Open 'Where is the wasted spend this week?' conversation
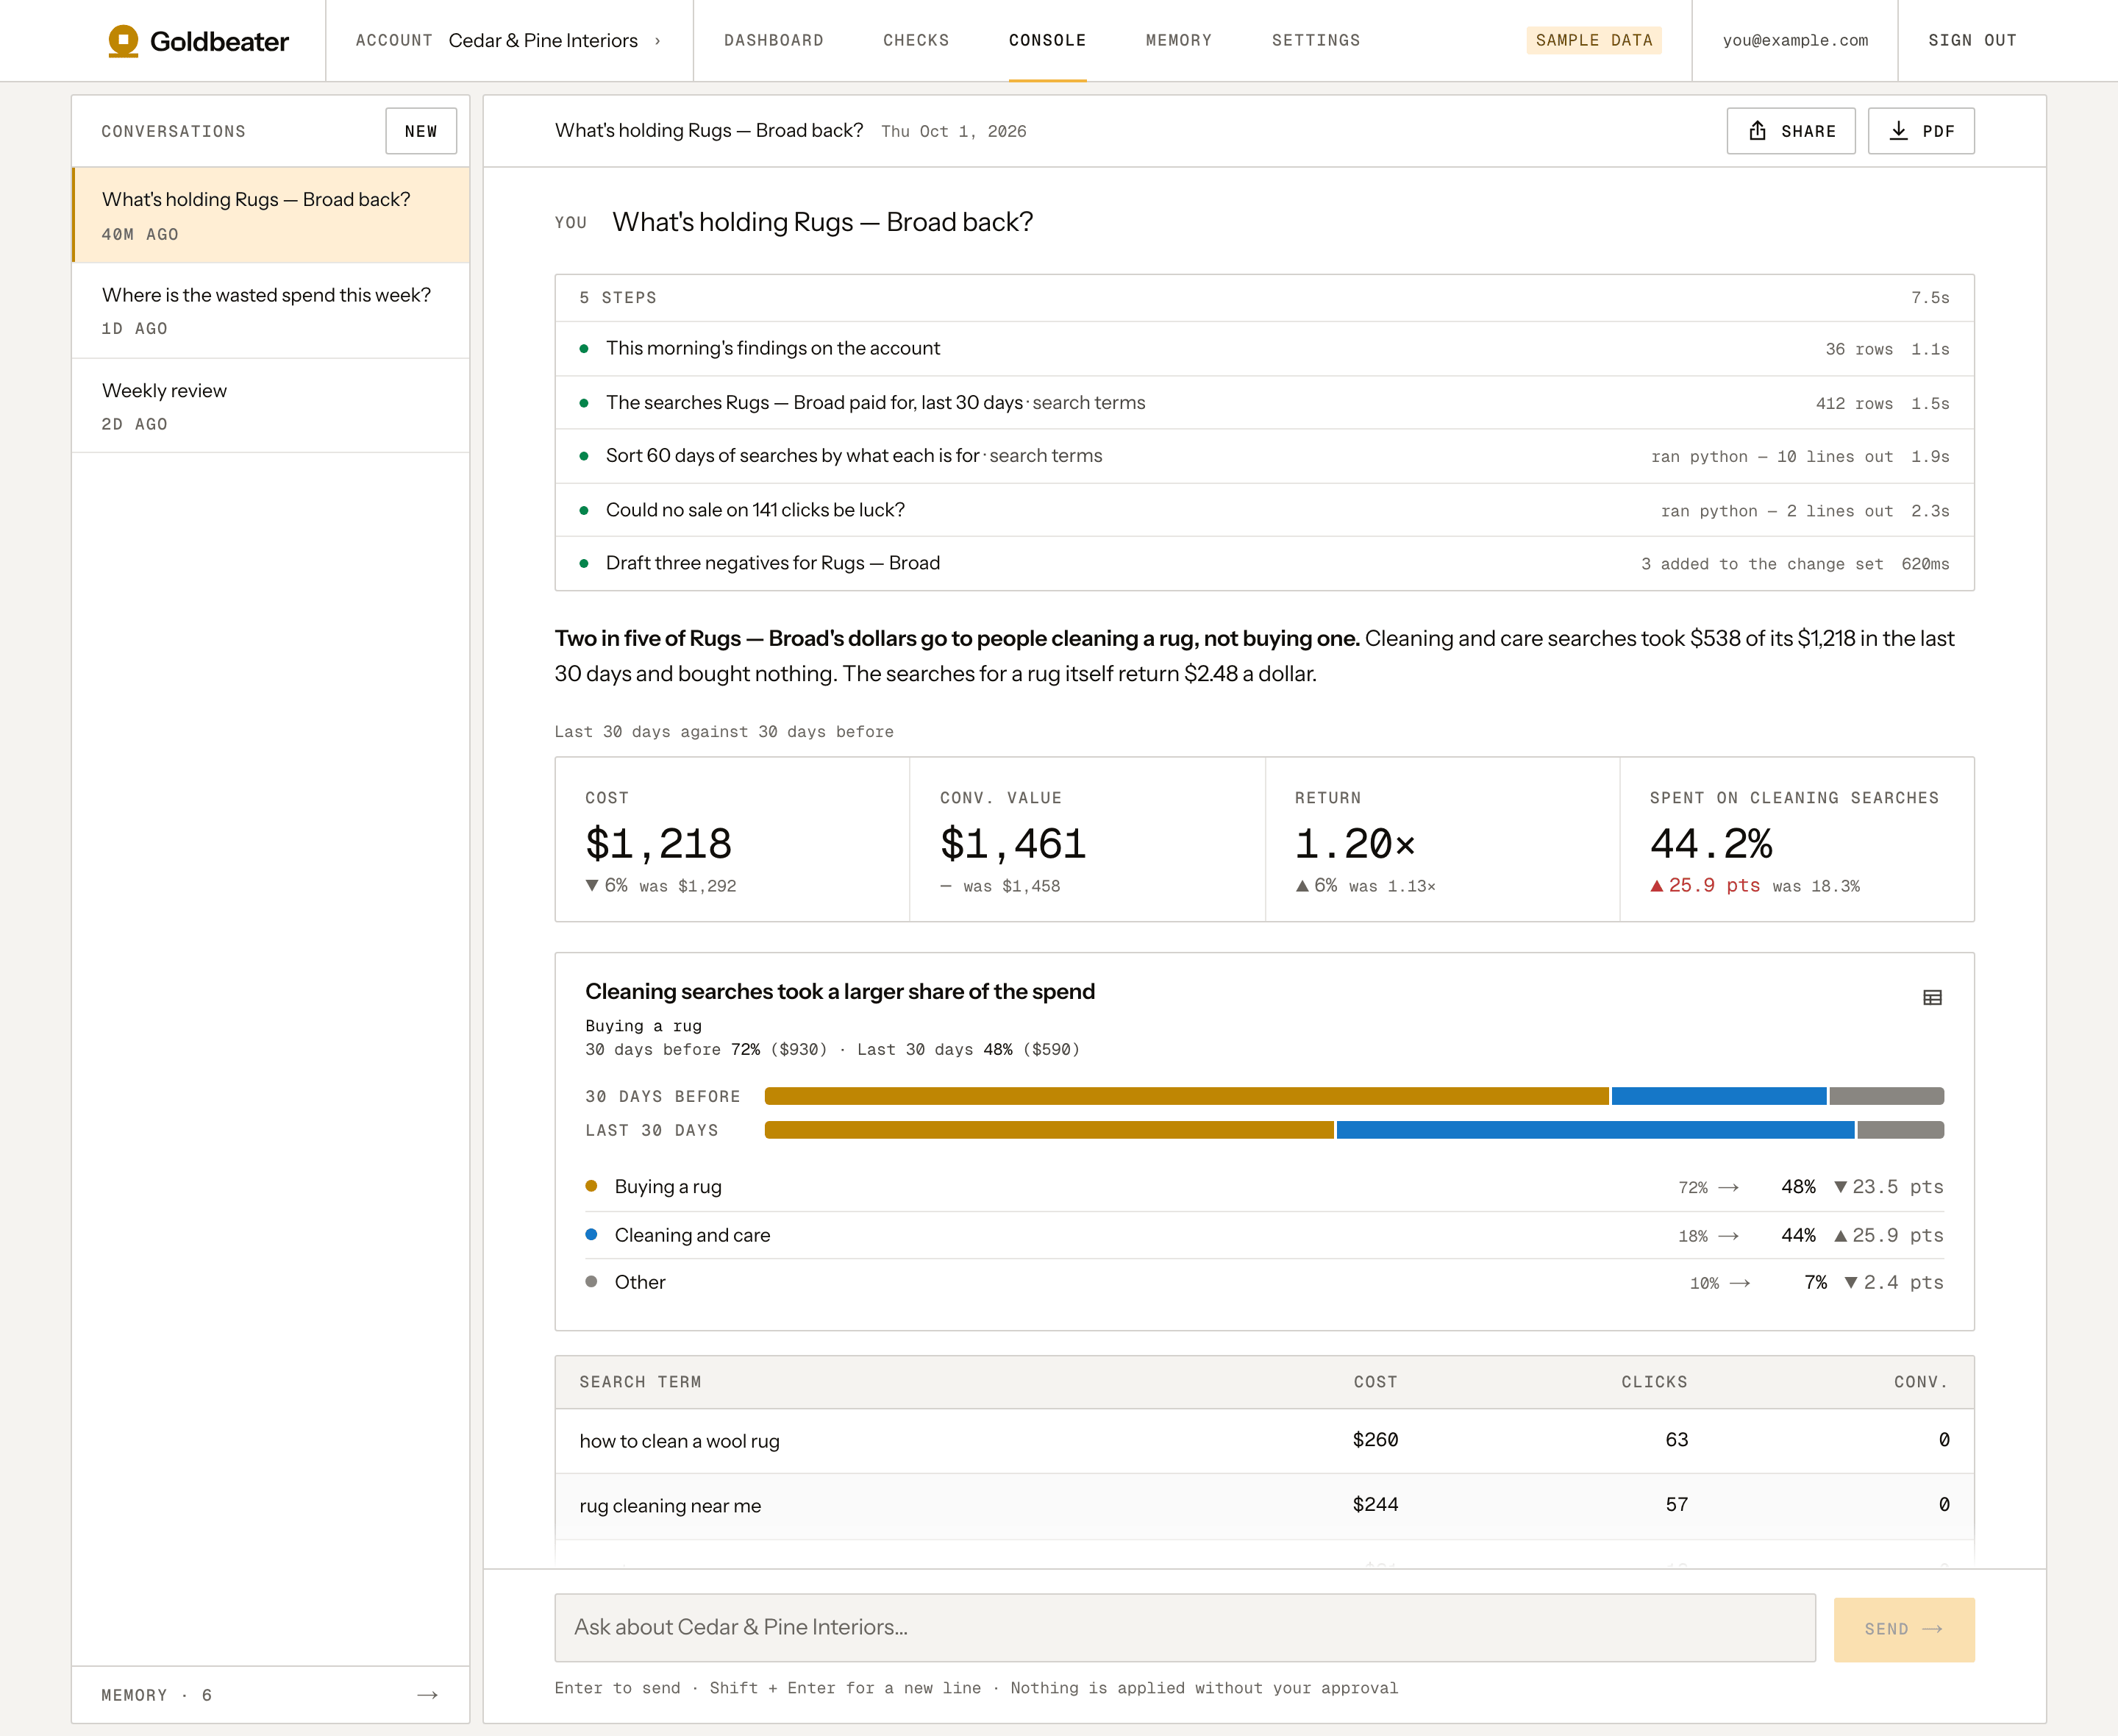2118x1736 pixels. [x=271, y=310]
